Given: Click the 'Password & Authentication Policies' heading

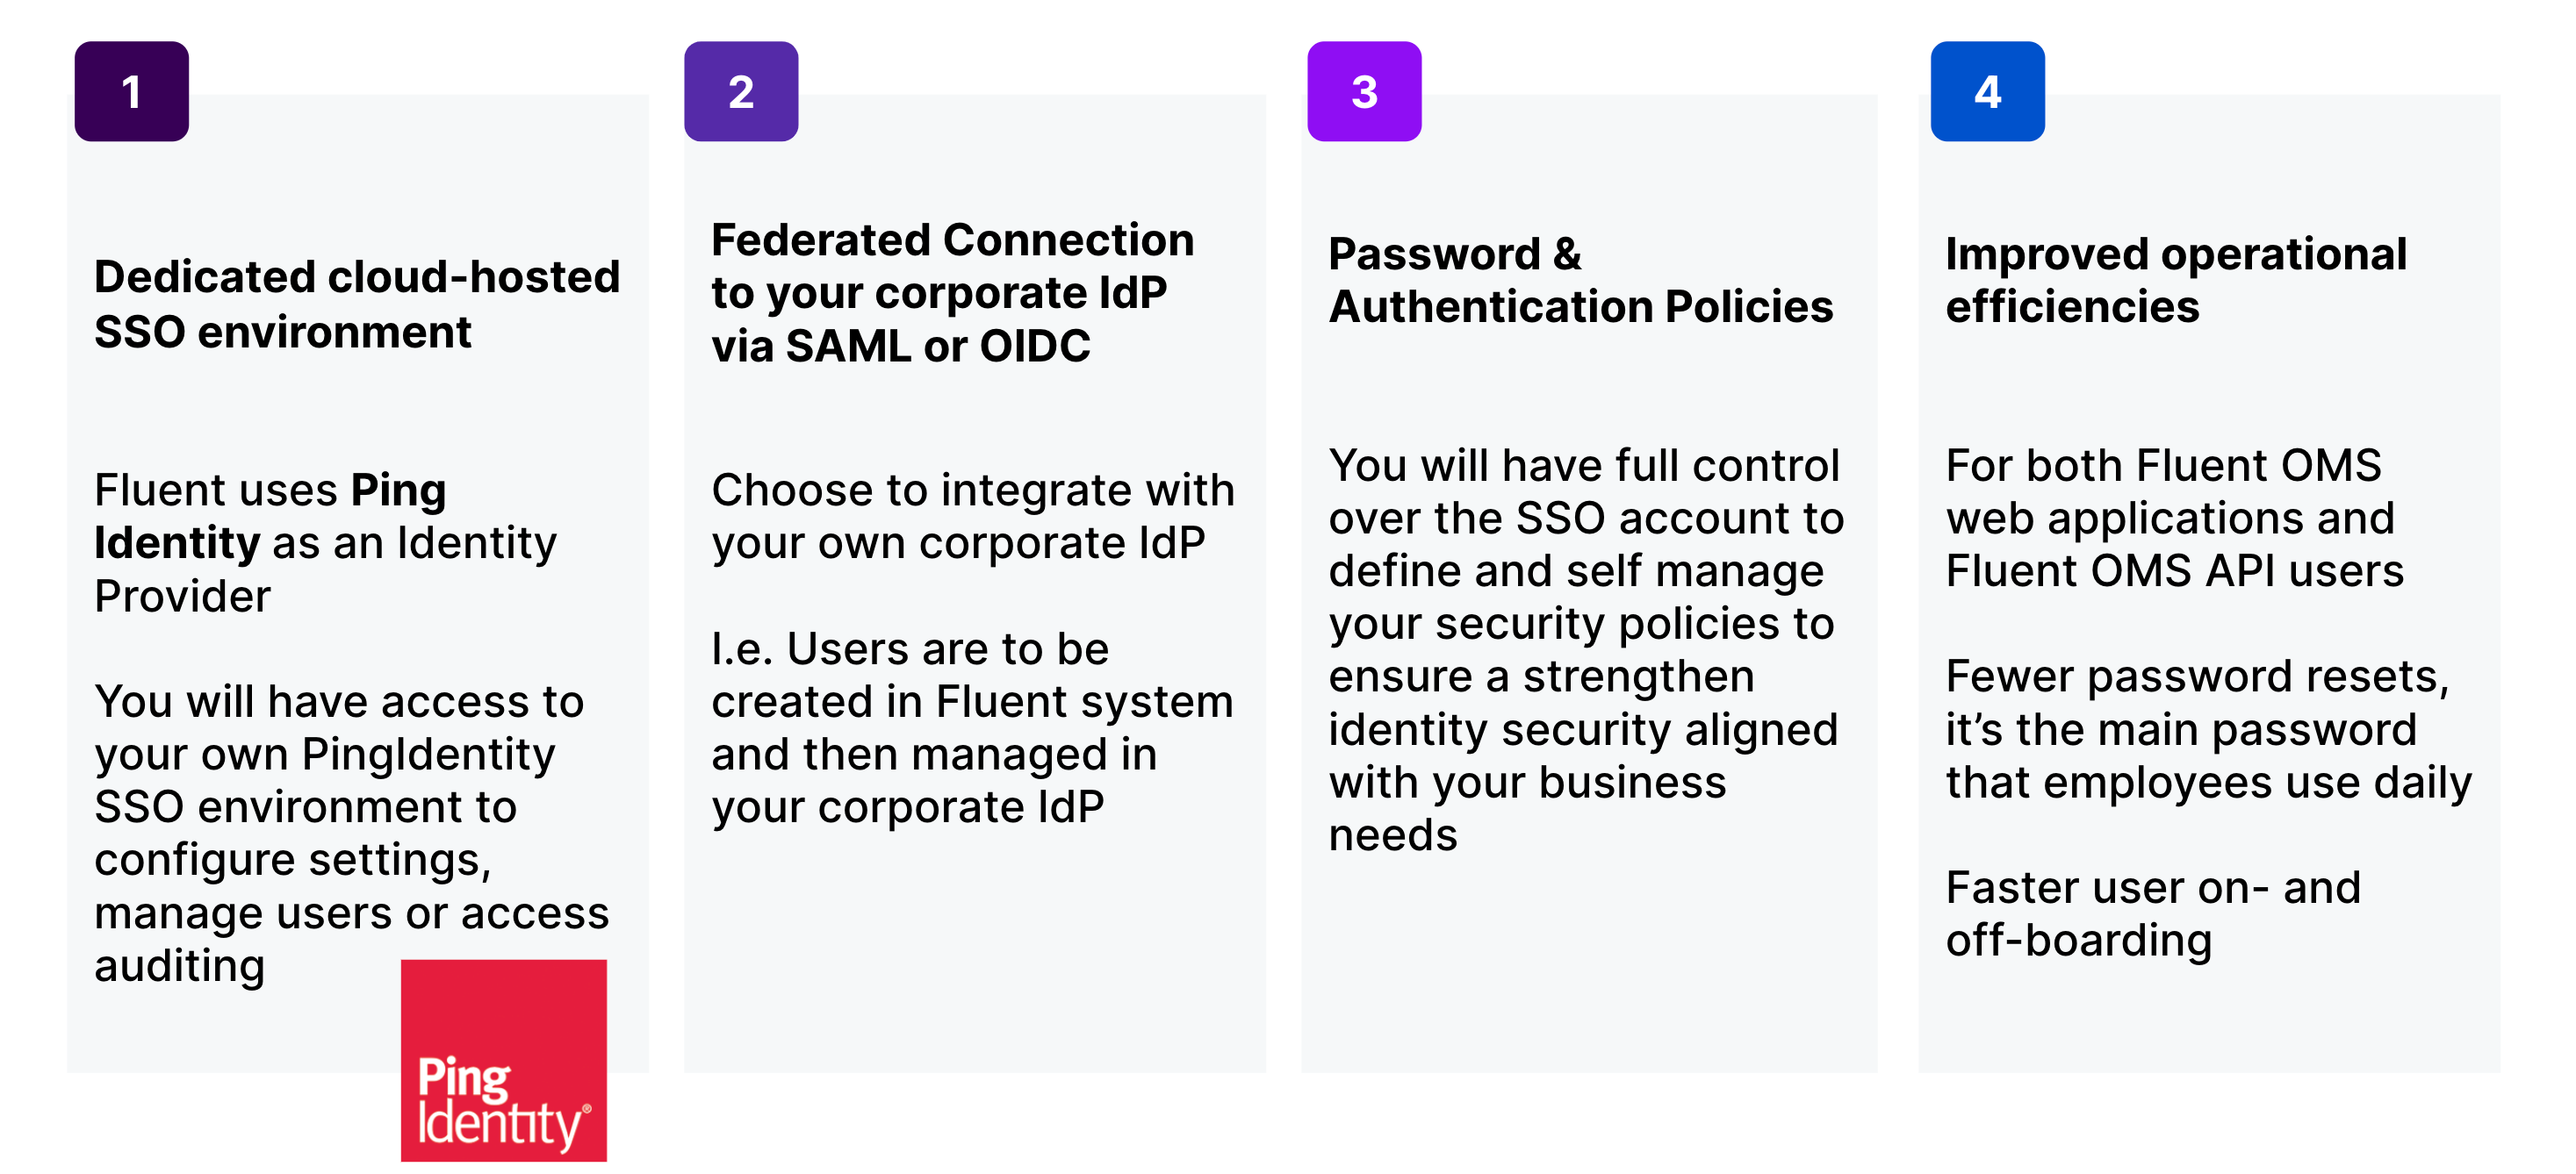Looking at the screenshot, I should coord(1580,280).
